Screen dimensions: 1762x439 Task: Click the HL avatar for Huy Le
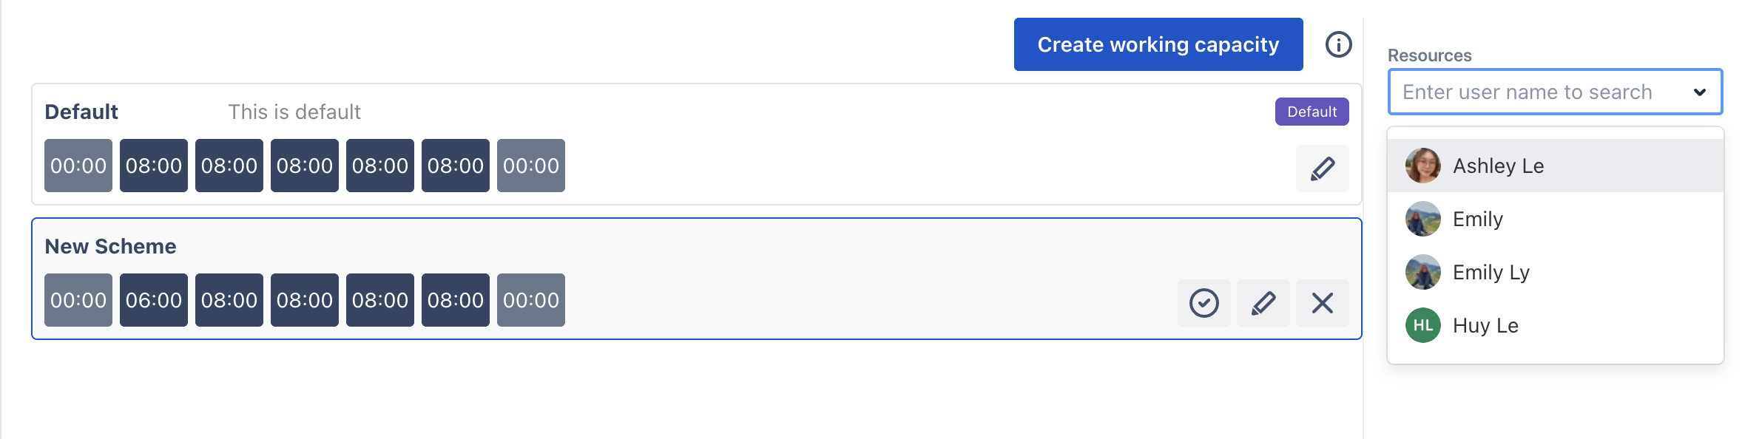click(x=1422, y=325)
